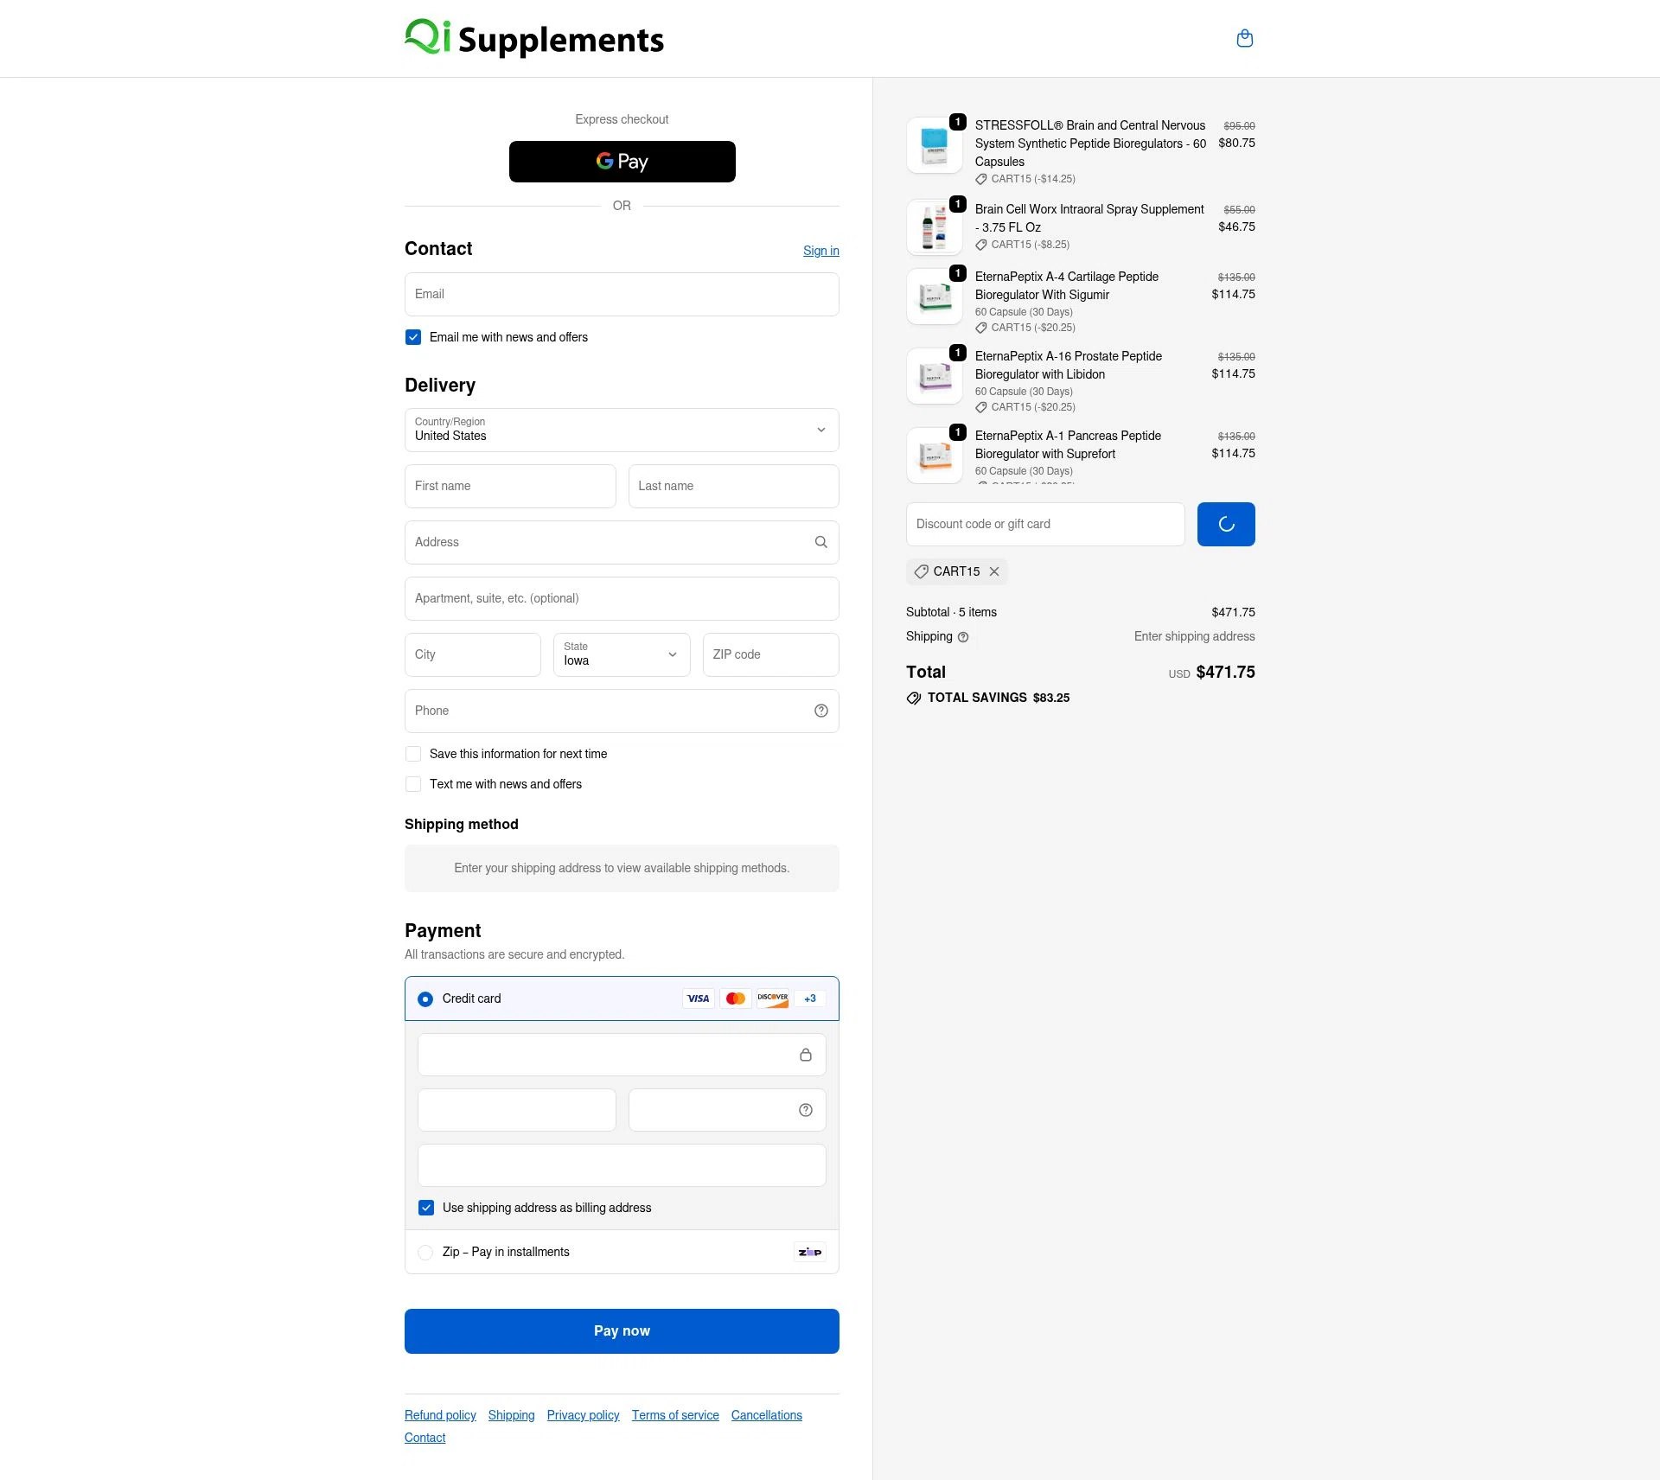This screenshot has height=1480, width=1660.
Task: Open the Country/Region dropdown
Action: 621,430
